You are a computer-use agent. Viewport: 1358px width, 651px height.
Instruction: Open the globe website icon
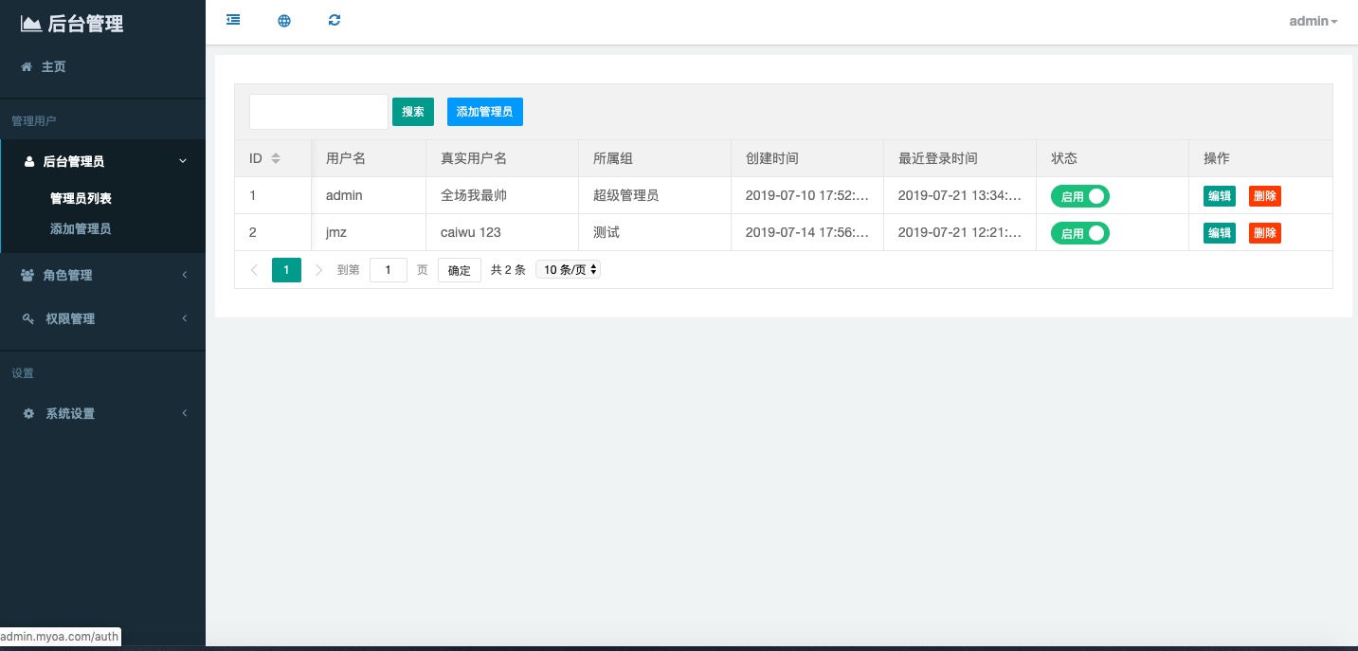(x=284, y=20)
